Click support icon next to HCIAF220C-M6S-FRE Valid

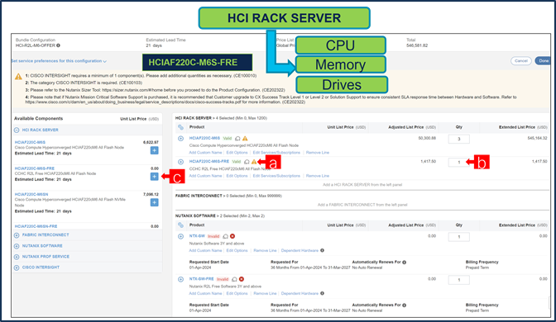point(247,162)
